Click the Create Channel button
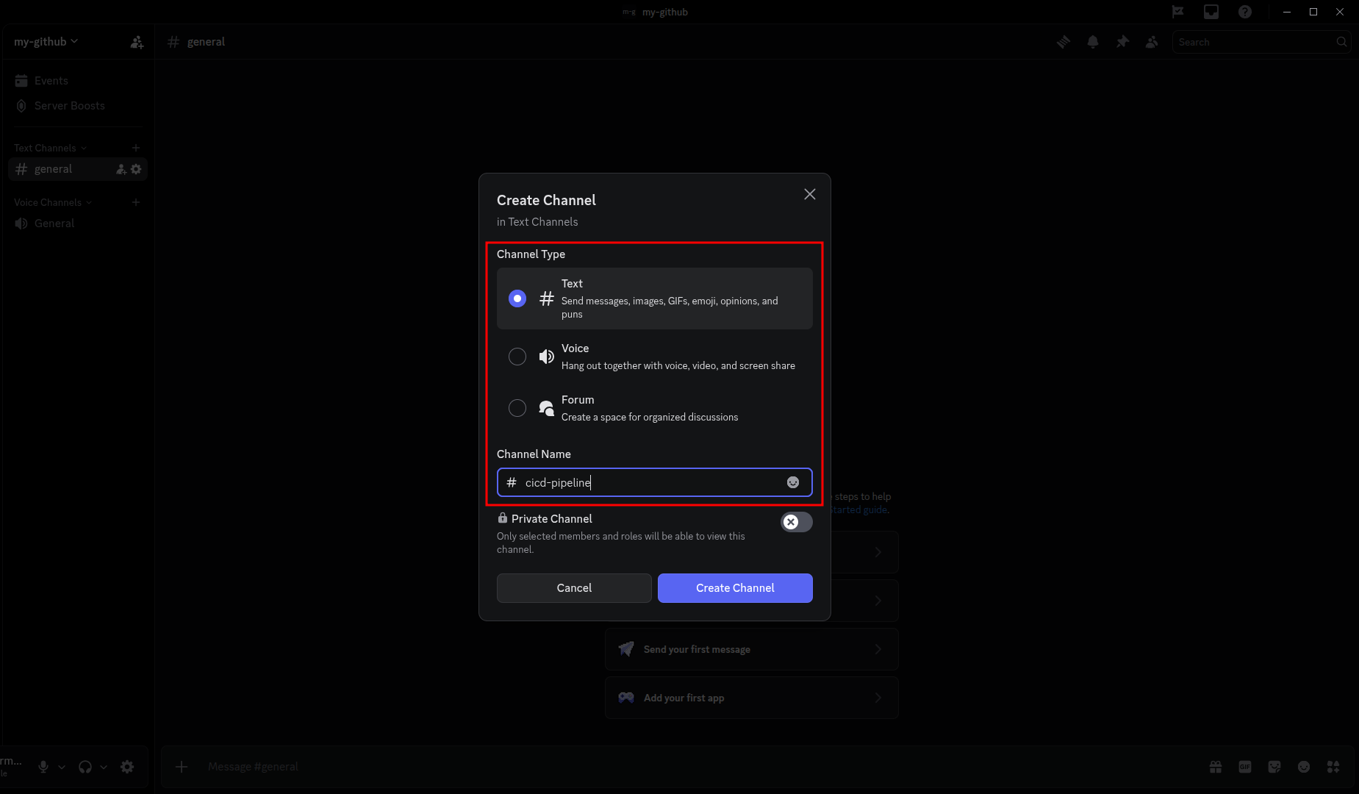The height and width of the screenshot is (794, 1359). pos(735,588)
